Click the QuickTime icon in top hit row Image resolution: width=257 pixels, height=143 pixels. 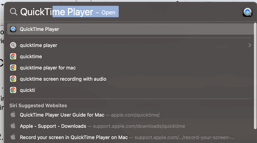pos(13,29)
